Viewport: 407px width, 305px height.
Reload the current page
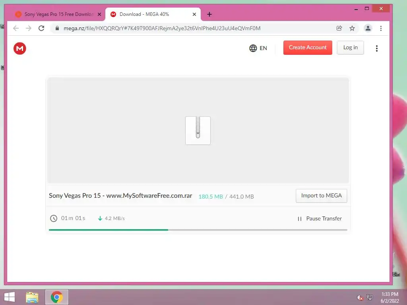click(41, 28)
